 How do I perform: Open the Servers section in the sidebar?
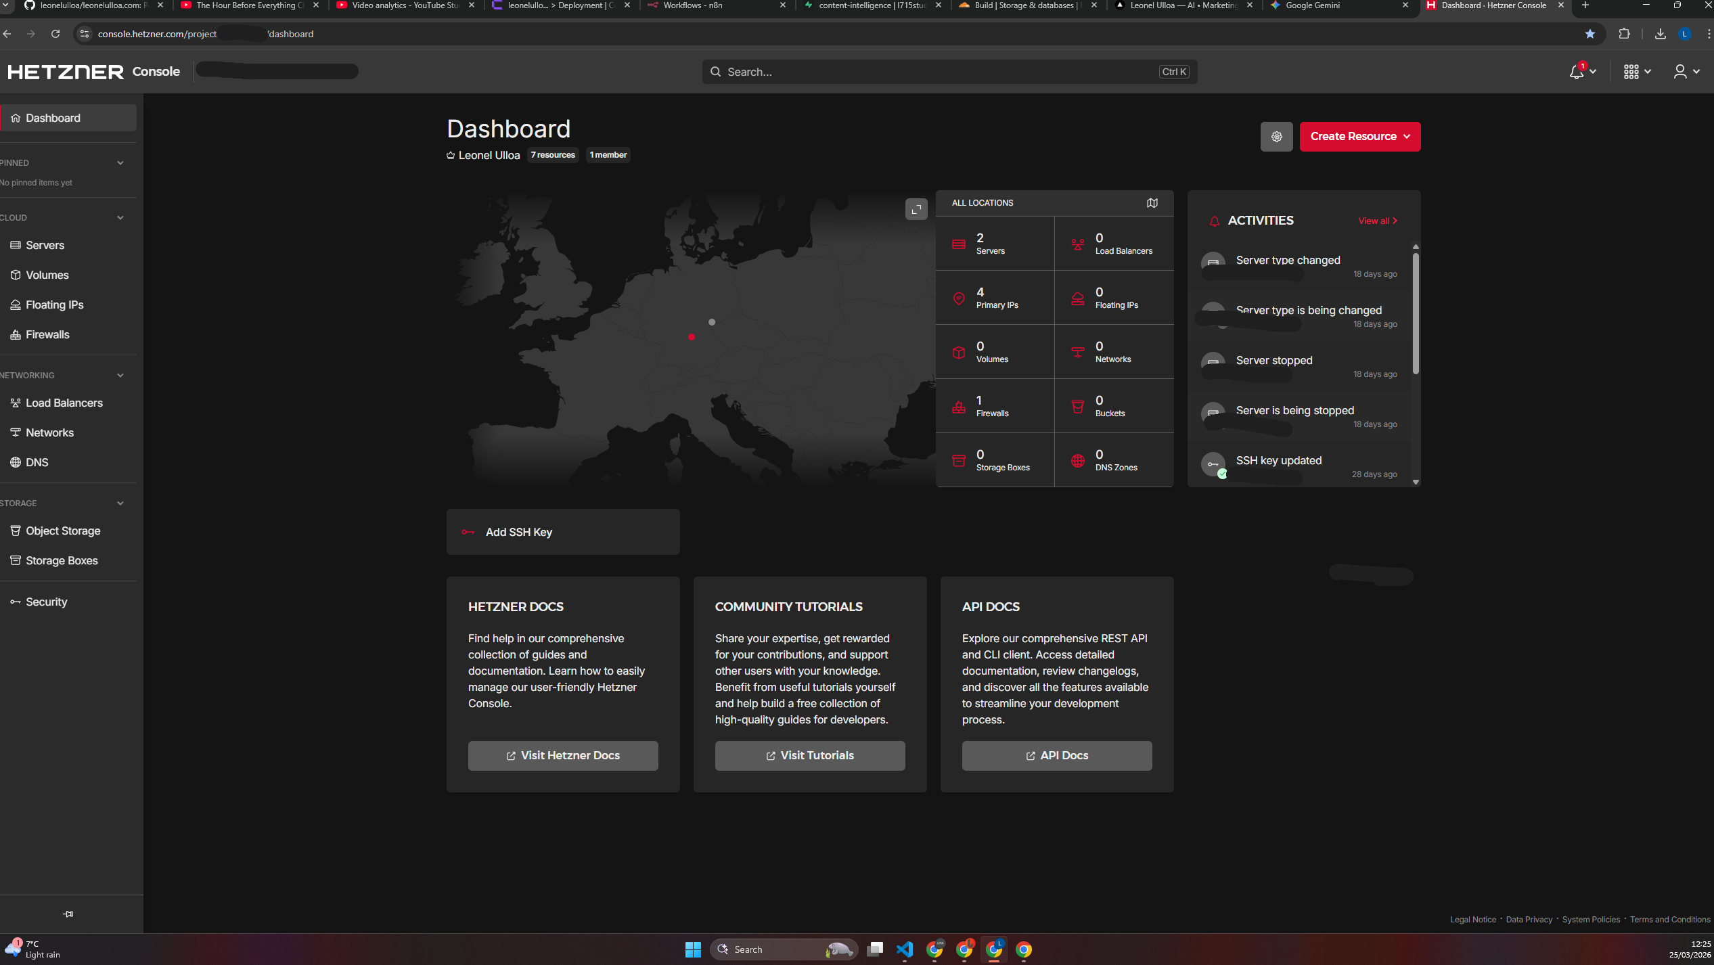45,245
